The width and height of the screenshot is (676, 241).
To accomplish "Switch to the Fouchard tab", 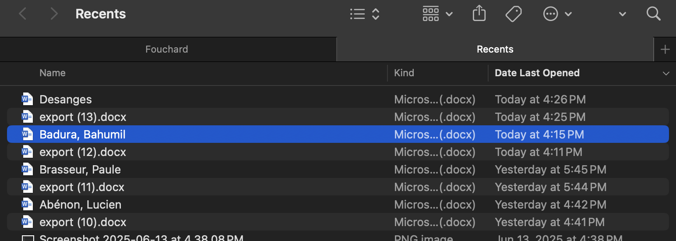I will coord(167,49).
